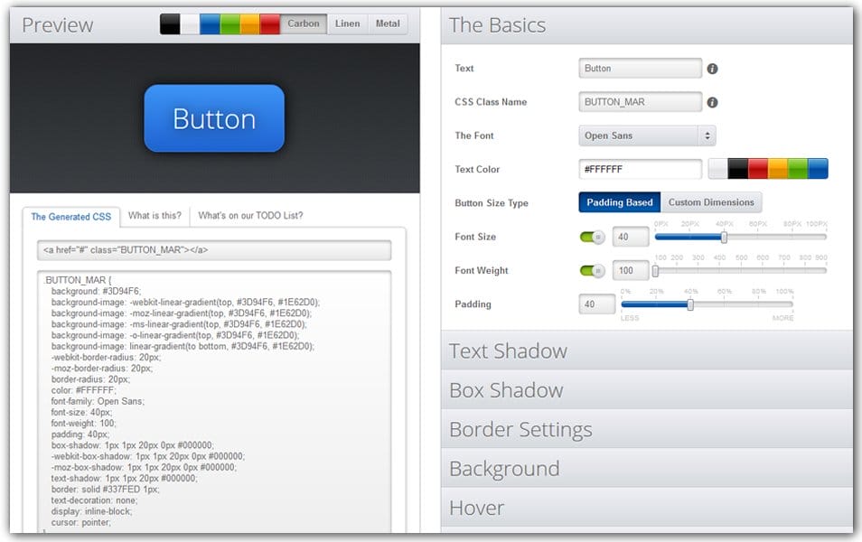Select the Metal preview theme
This screenshot has height=542, width=862.
point(388,23)
